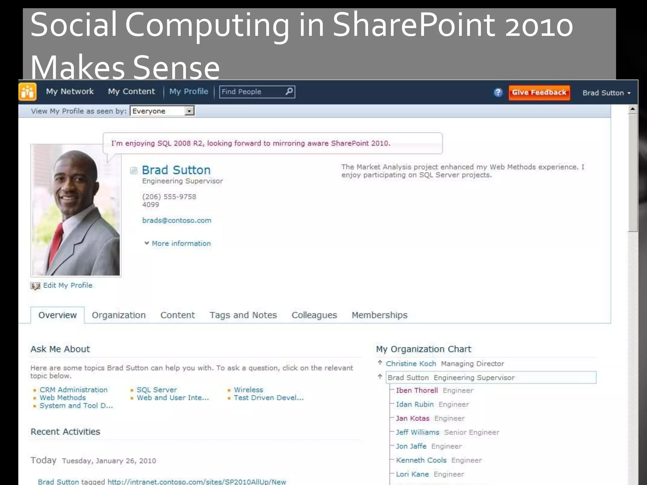Viewport: 647px width, 485px height.
Task: Select the System and Tool D... topic
Action: (x=76, y=406)
